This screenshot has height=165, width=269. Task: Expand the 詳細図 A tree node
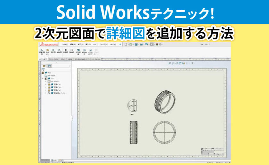coord(46,93)
